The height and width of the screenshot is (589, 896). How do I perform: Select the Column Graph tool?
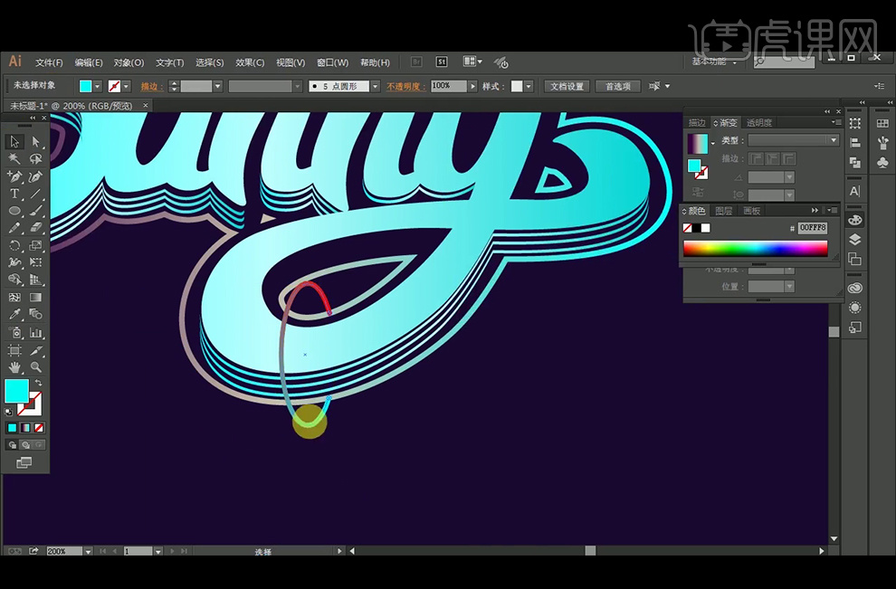(35, 332)
